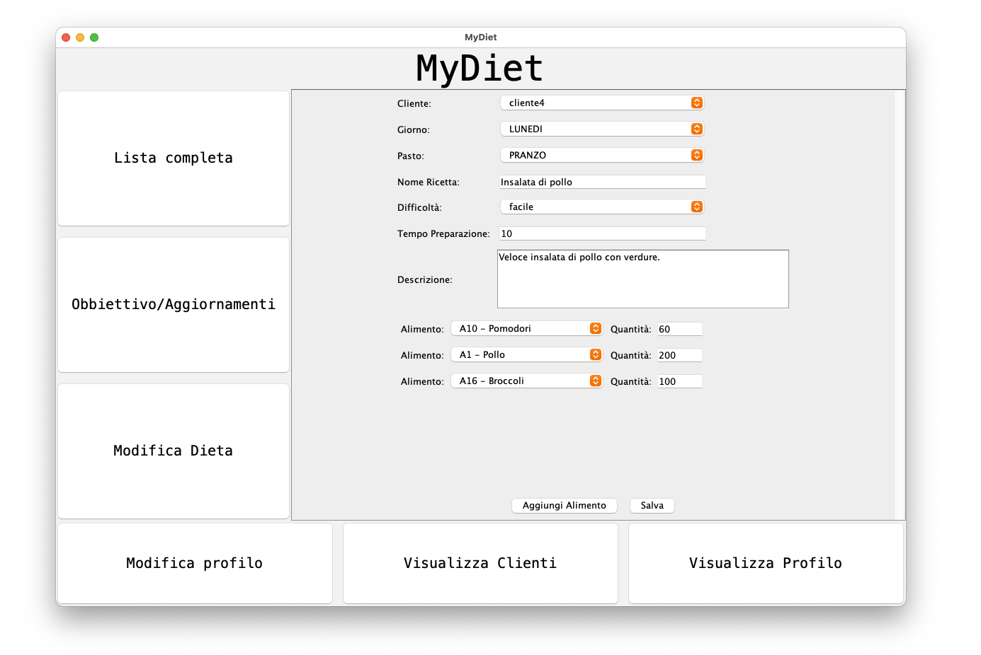Click inside the Descrizione text area
This screenshot has width=981, height=655.
(642, 279)
